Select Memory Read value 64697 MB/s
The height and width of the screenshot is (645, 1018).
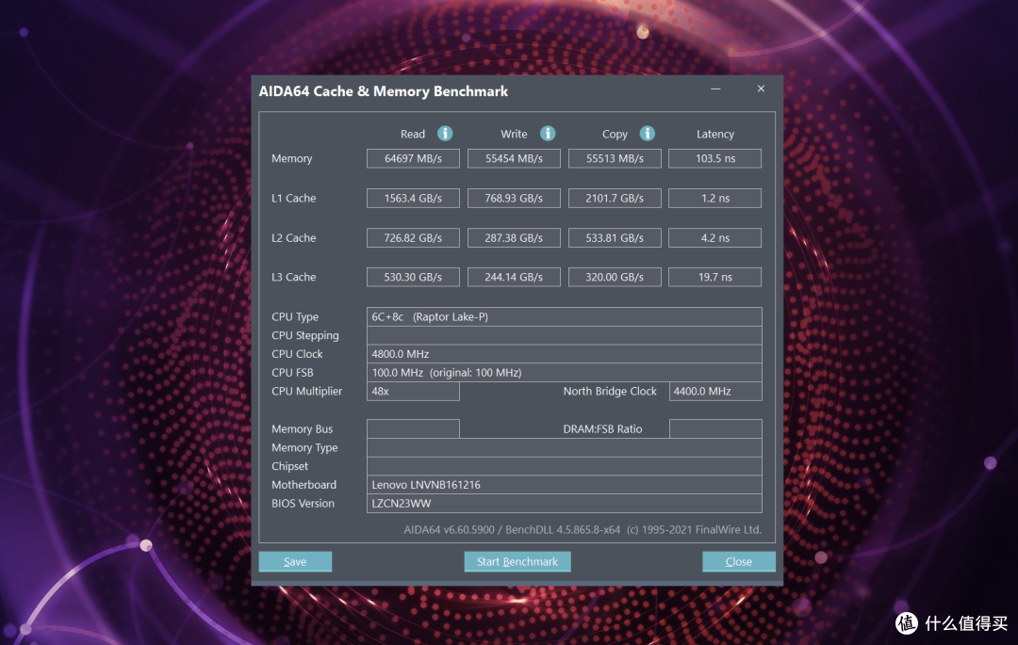point(413,159)
